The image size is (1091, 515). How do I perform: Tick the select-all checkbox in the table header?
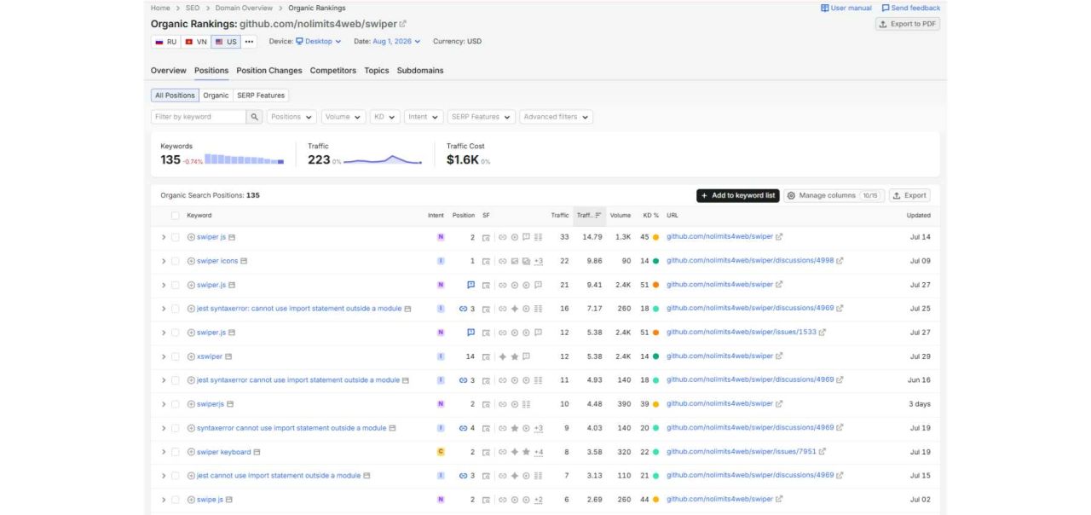pos(176,216)
